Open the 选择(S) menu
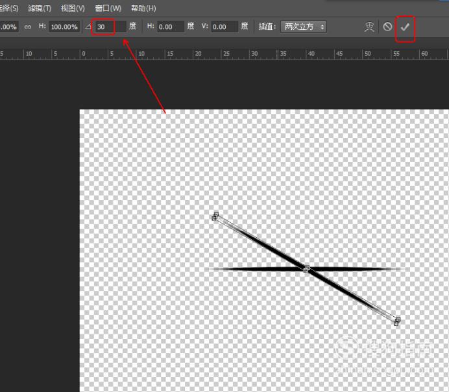The image size is (449, 392). click(8, 8)
